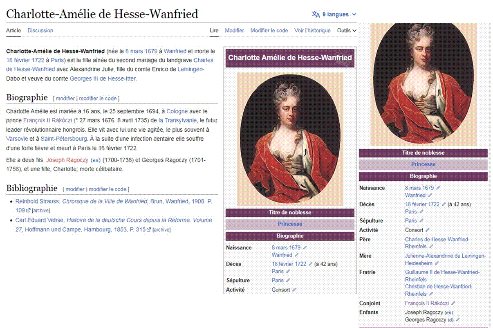Viewport: 493px width, 328px height.
Task: Click pencil after Wanfried in right-side infobox
Action: click(430, 195)
